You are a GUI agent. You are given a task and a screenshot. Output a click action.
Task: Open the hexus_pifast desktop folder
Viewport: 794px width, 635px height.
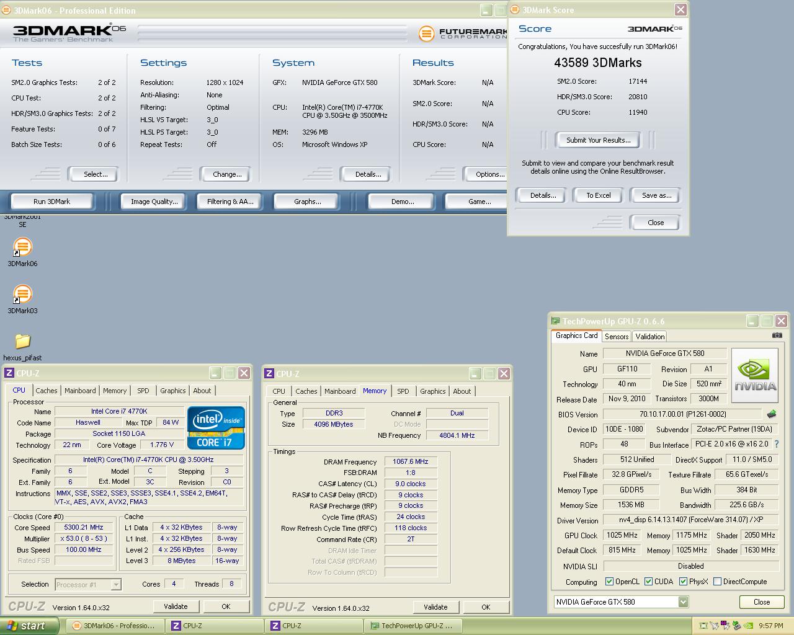click(22, 342)
